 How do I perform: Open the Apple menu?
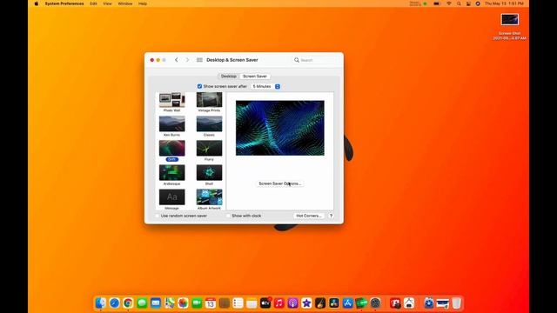click(37, 3)
